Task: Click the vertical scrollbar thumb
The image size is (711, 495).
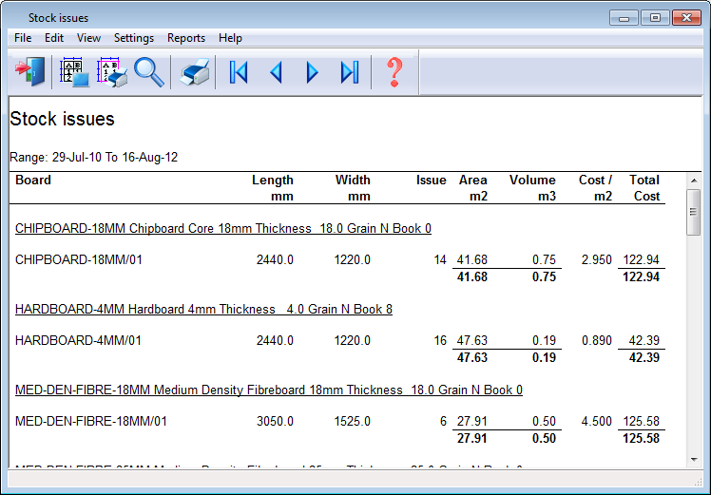Action: click(x=694, y=212)
